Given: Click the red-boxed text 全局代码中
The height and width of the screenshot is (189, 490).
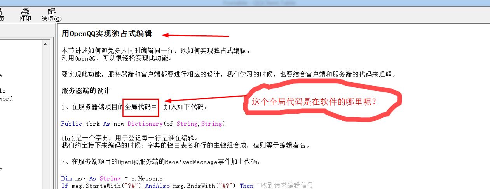Looking at the screenshot, I should click(141, 107).
